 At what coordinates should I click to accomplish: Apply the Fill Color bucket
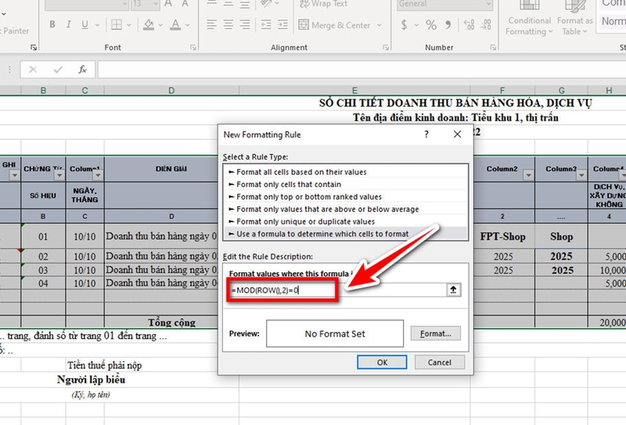149,25
